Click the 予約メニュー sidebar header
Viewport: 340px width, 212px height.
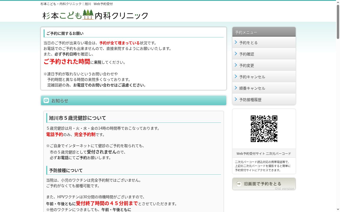(x=264, y=32)
